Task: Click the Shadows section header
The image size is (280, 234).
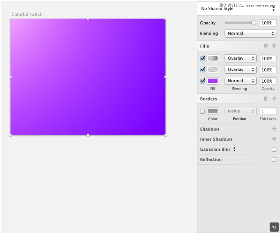Action: pyautogui.click(x=210, y=129)
